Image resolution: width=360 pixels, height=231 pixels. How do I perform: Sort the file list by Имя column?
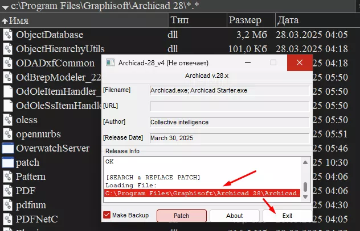tap(84, 20)
